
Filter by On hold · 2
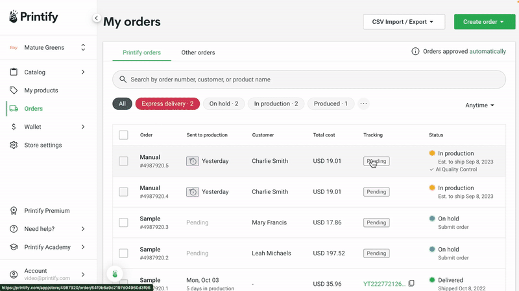click(224, 103)
